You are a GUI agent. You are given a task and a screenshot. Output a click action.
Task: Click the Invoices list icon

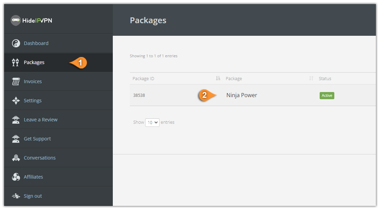click(16, 81)
